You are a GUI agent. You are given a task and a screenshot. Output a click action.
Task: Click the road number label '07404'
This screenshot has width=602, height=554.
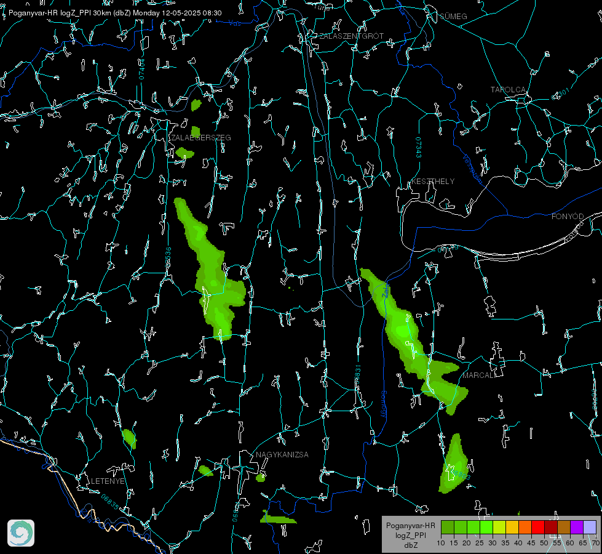(141, 69)
